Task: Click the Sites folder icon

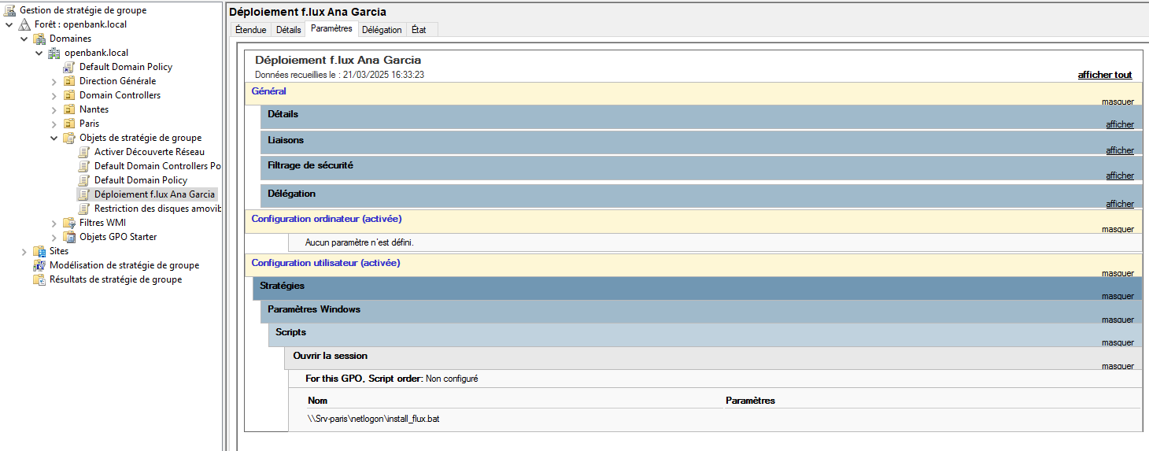Action: (x=39, y=251)
